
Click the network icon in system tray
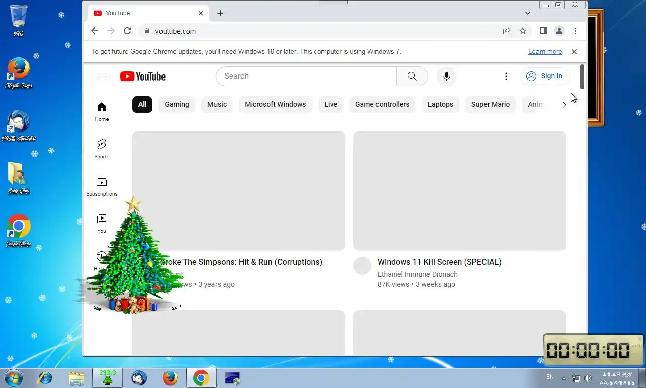tap(576, 378)
